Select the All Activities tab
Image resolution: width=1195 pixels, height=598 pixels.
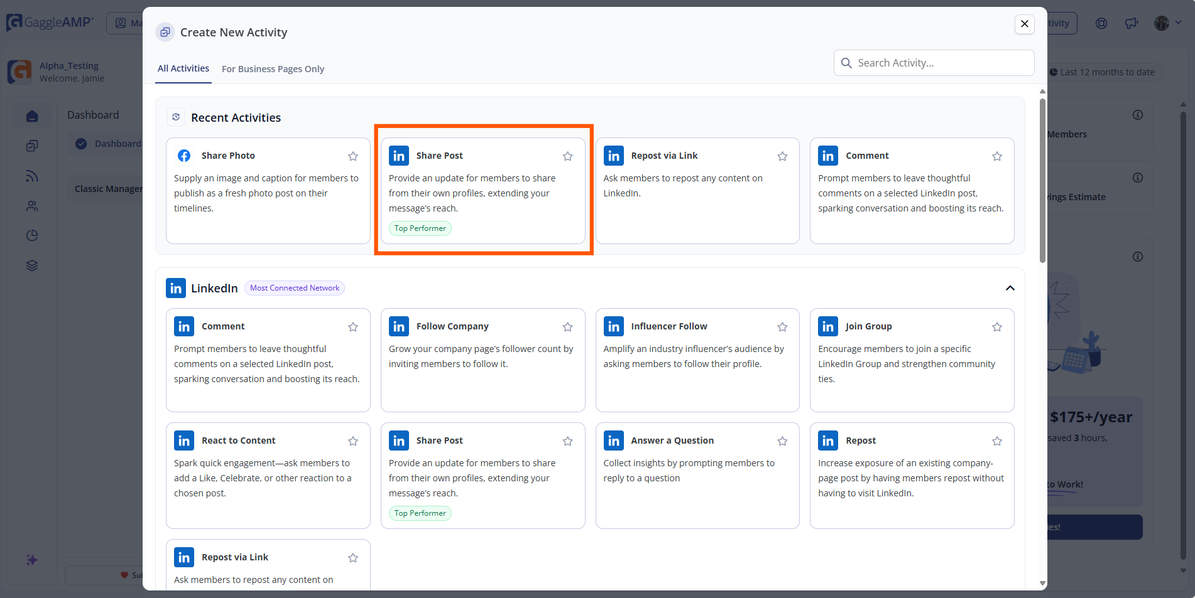click(x=183, y=68)
